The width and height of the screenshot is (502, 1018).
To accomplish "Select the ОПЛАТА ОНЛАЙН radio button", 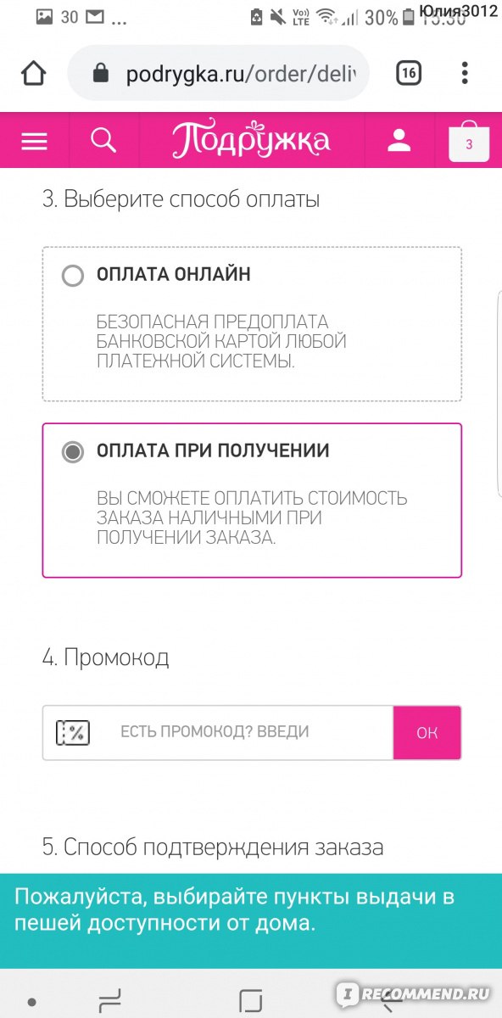I will coord(73,276).
